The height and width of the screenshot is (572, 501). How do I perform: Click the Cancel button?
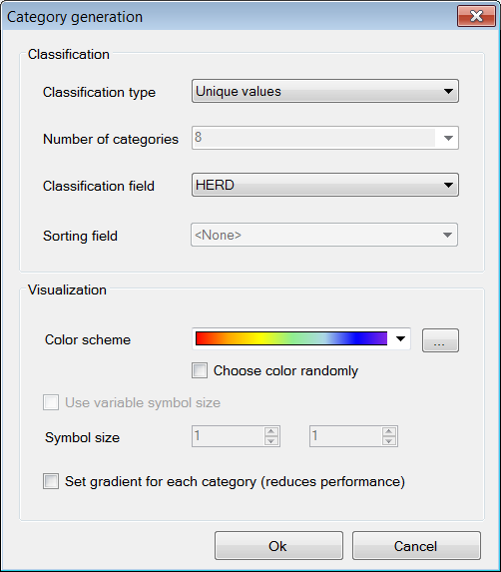coord(416,546)
